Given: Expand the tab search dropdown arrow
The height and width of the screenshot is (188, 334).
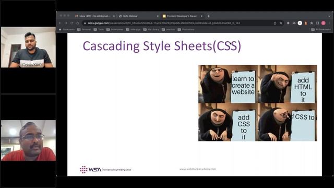Looking at the screenshot, I should 329,16.
